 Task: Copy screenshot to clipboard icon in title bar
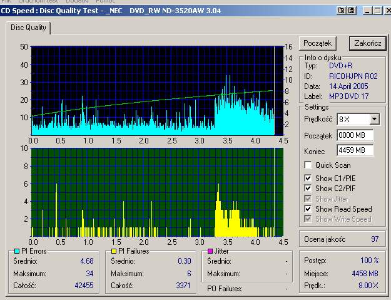[341, 11]
